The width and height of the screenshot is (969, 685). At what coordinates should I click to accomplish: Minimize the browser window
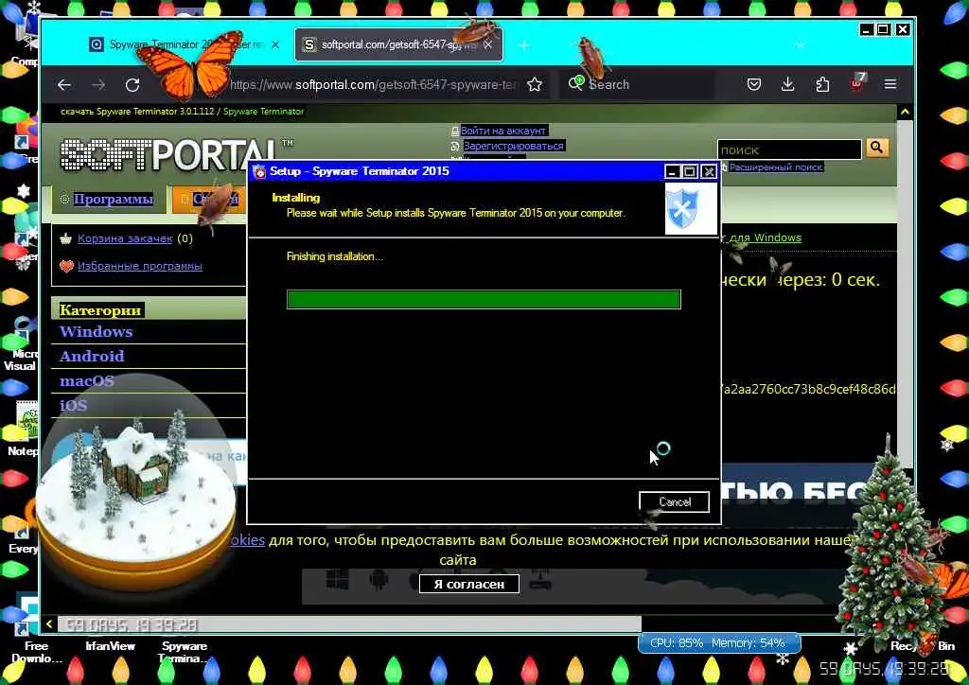(867, 29)
